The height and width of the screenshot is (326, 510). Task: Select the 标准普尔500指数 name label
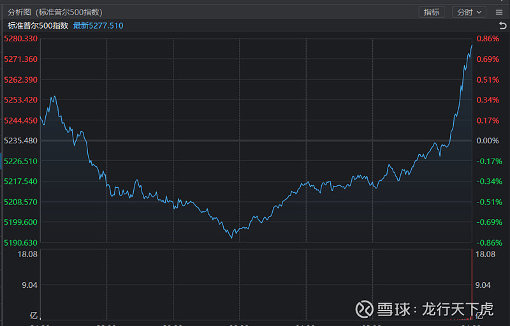38,26
